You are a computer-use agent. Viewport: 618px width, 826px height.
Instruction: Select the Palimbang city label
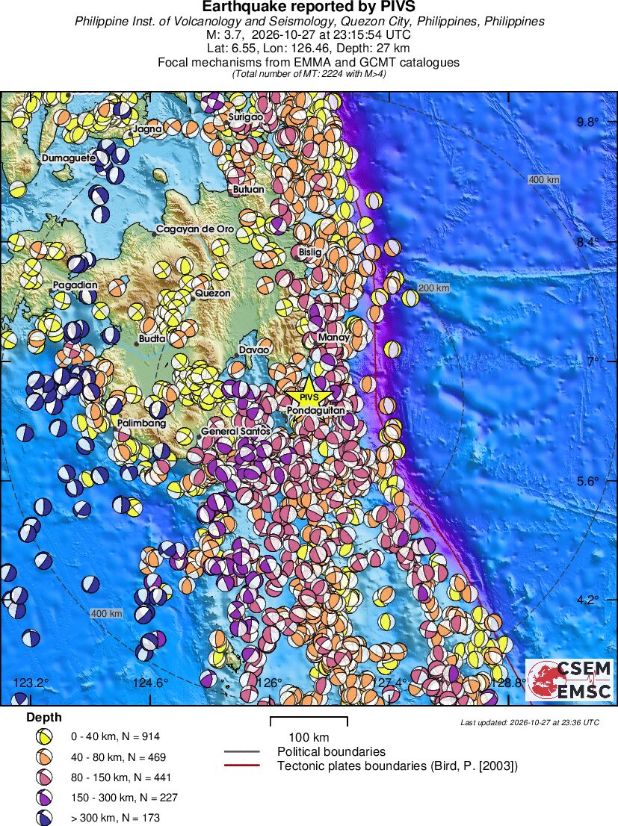[141, 423]
